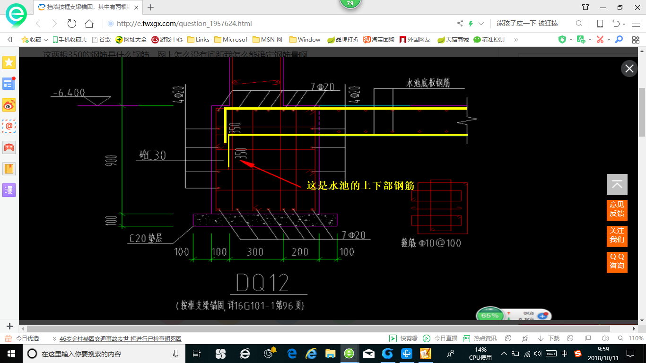This screenshot has height=363, width=646.
Task: Open the mobile device icon in toolbar
Action: coord(600,24)
